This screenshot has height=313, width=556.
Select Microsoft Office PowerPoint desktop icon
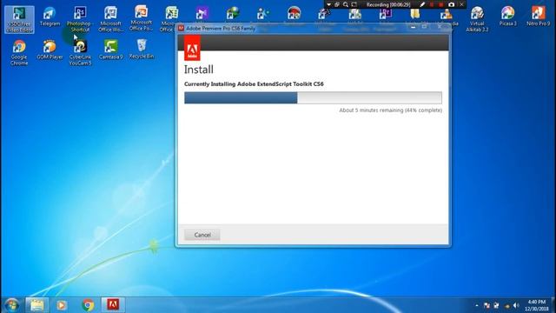141,18
